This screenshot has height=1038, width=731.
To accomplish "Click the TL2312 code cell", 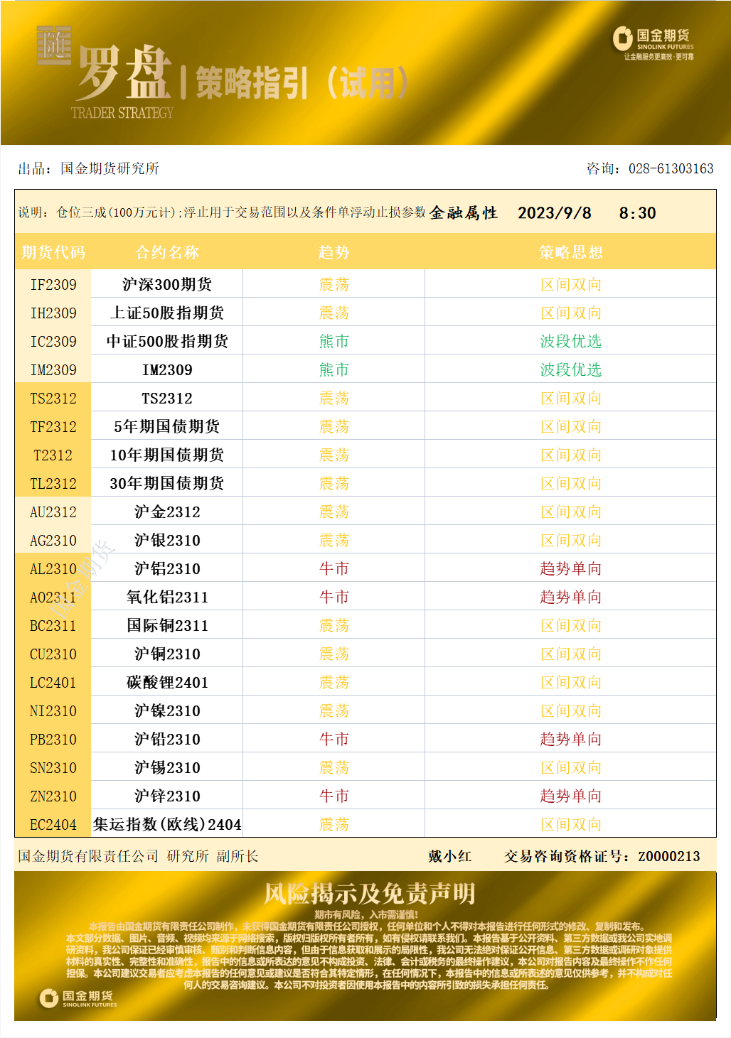I will [53, 483].
